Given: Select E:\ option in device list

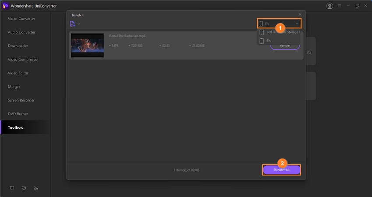Looking at the screenshot, I should (278, 41).
